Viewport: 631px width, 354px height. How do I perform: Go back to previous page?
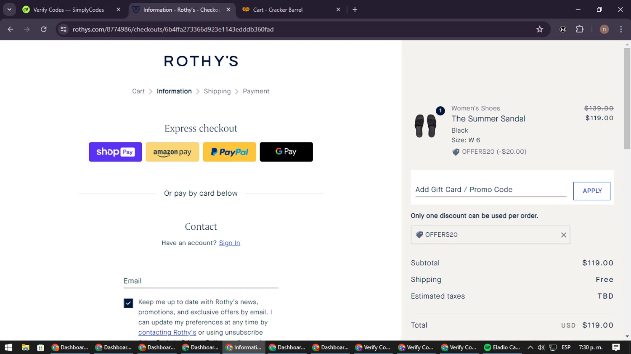tap(11, 29)
